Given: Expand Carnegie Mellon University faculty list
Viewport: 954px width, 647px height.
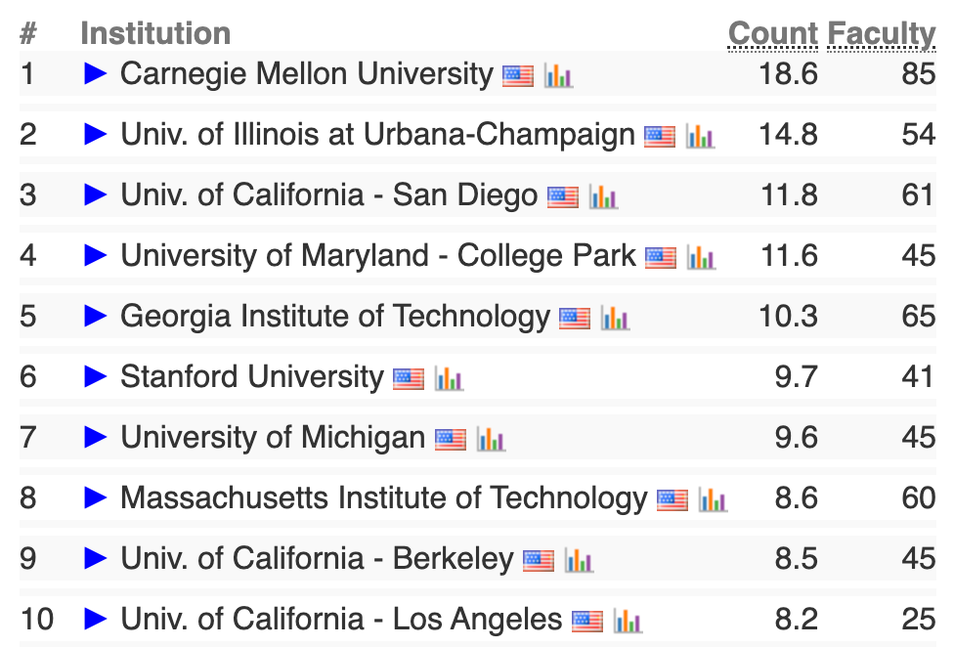Looking at the screenshot, I should (95, 73).
